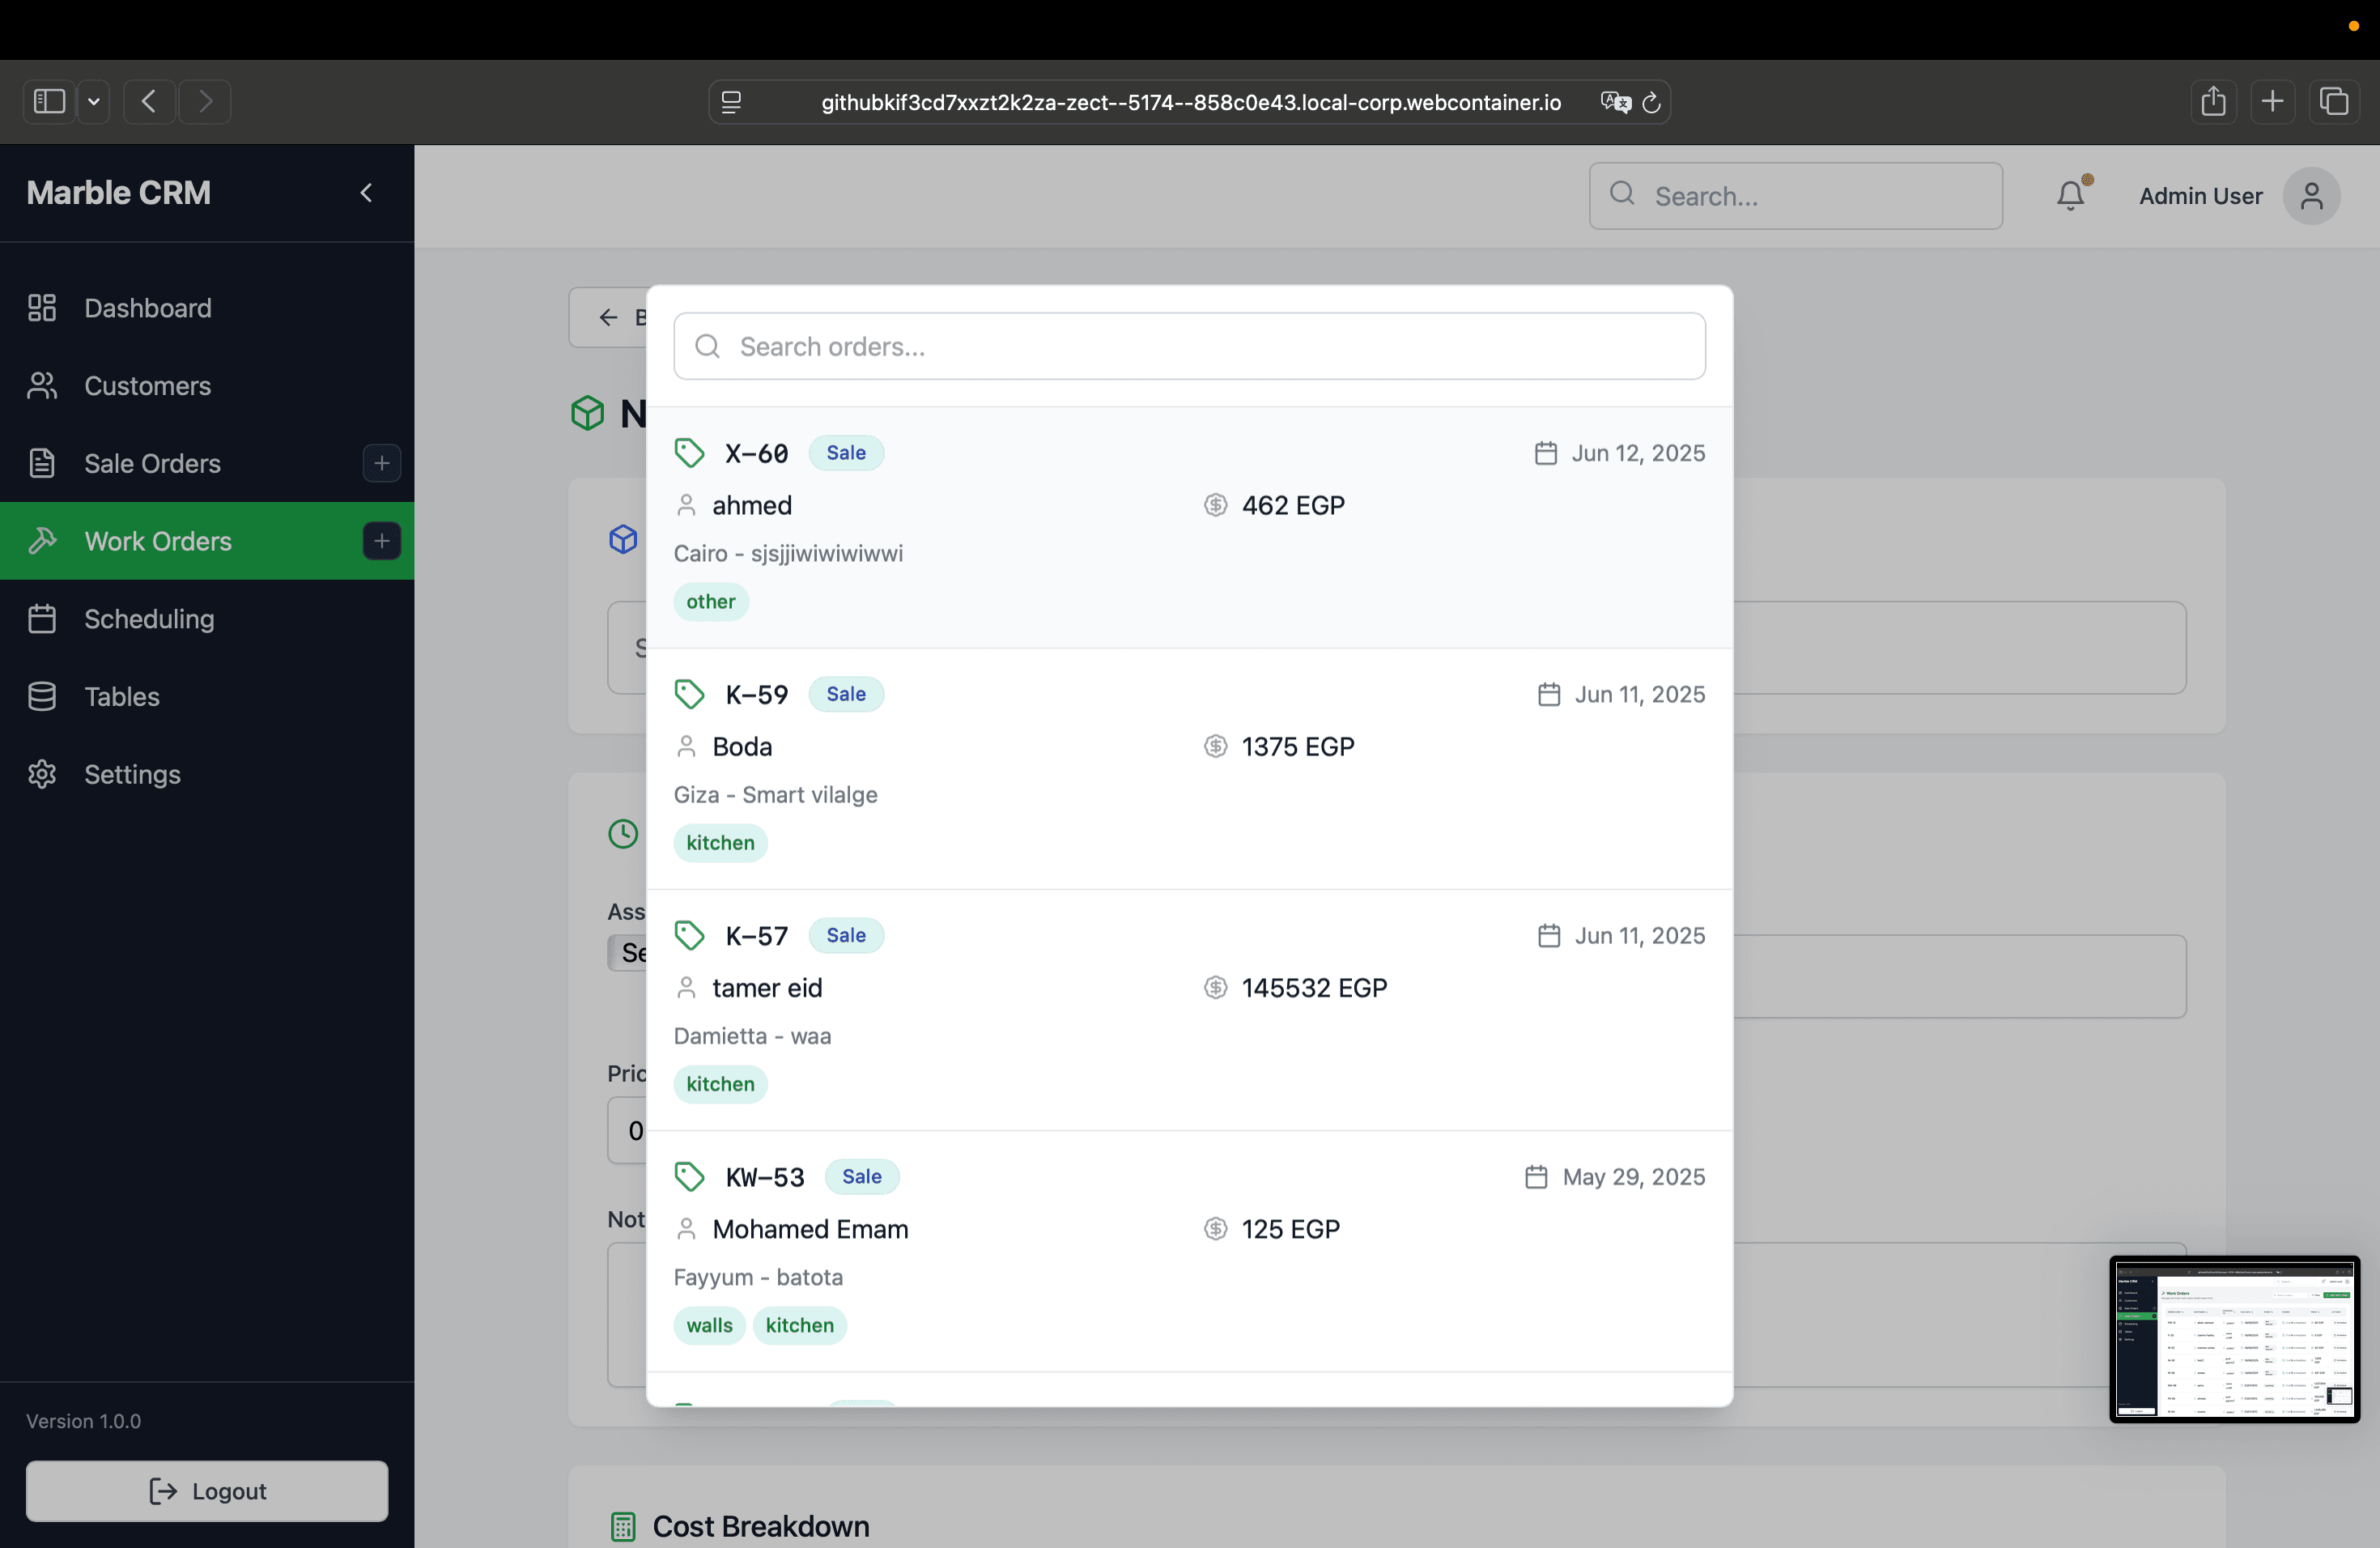This screenshot has height=1548, width=2380.
Task: Click the 462 EGP amount
Action: tap(1293, 505)
